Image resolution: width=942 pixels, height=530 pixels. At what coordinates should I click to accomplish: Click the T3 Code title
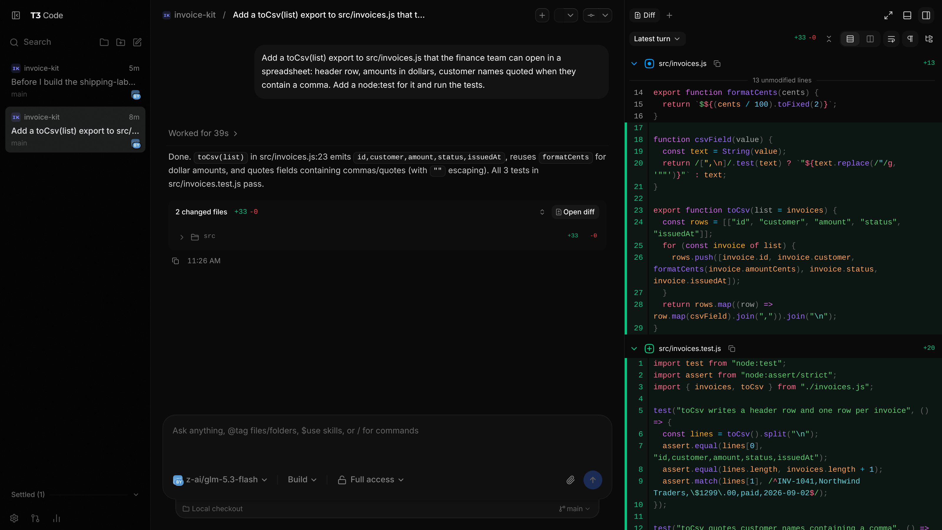(47, 15)
